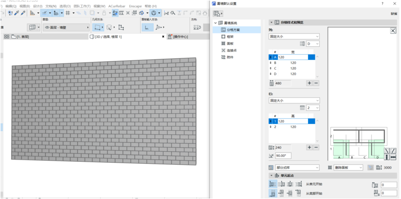Open the 编辑(Q) menu
Screen dimensions: 401x199
(10, 6)
